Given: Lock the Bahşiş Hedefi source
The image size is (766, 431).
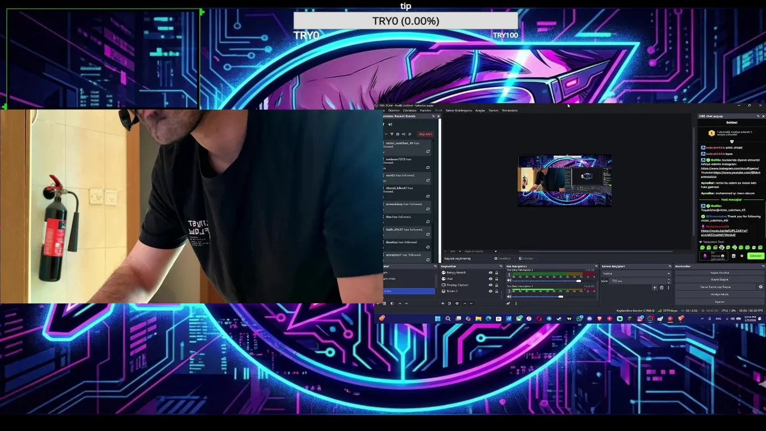Looking at the screenshot, I should point(497,272).
